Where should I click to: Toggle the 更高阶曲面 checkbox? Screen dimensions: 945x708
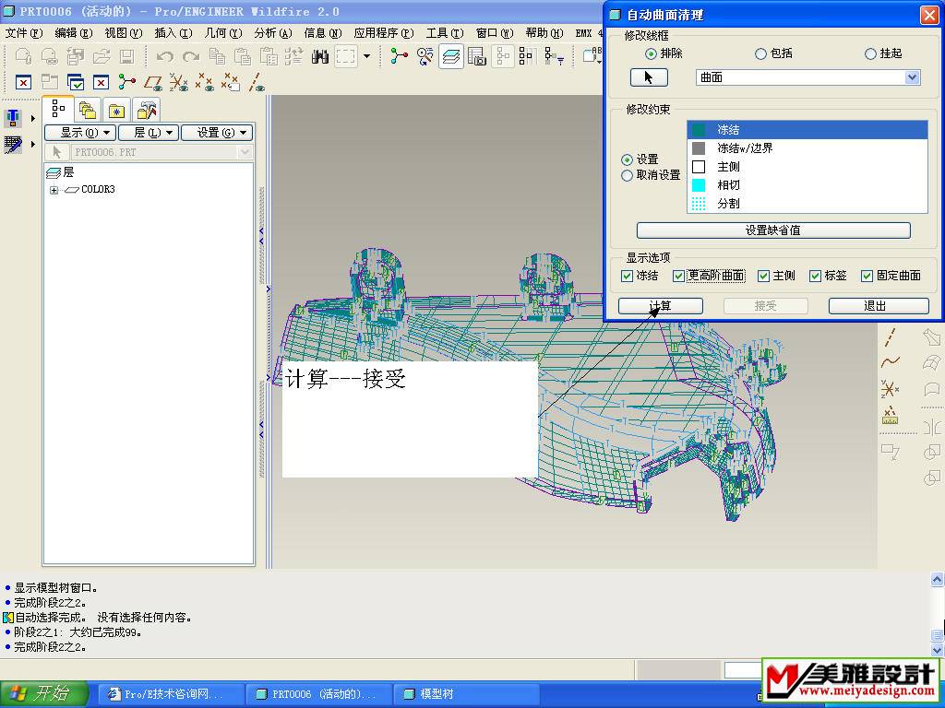[678, 276]
